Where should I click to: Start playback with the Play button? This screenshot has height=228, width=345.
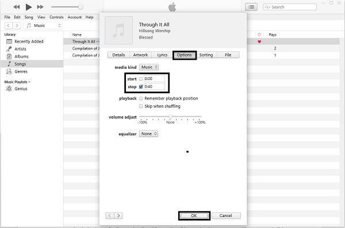[29, 7]
